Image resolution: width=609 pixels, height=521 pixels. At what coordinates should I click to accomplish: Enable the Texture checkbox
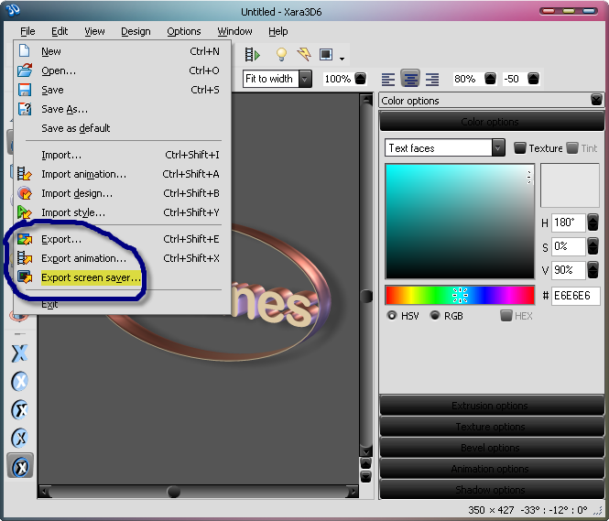(520, 148)
